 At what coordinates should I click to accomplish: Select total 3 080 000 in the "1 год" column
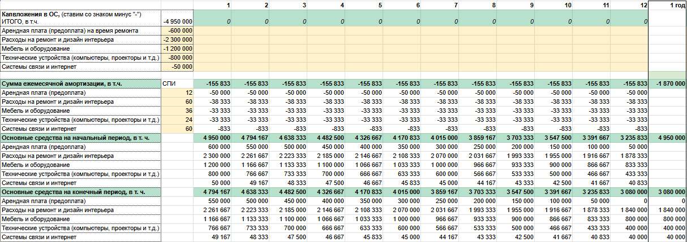(667, 192)
